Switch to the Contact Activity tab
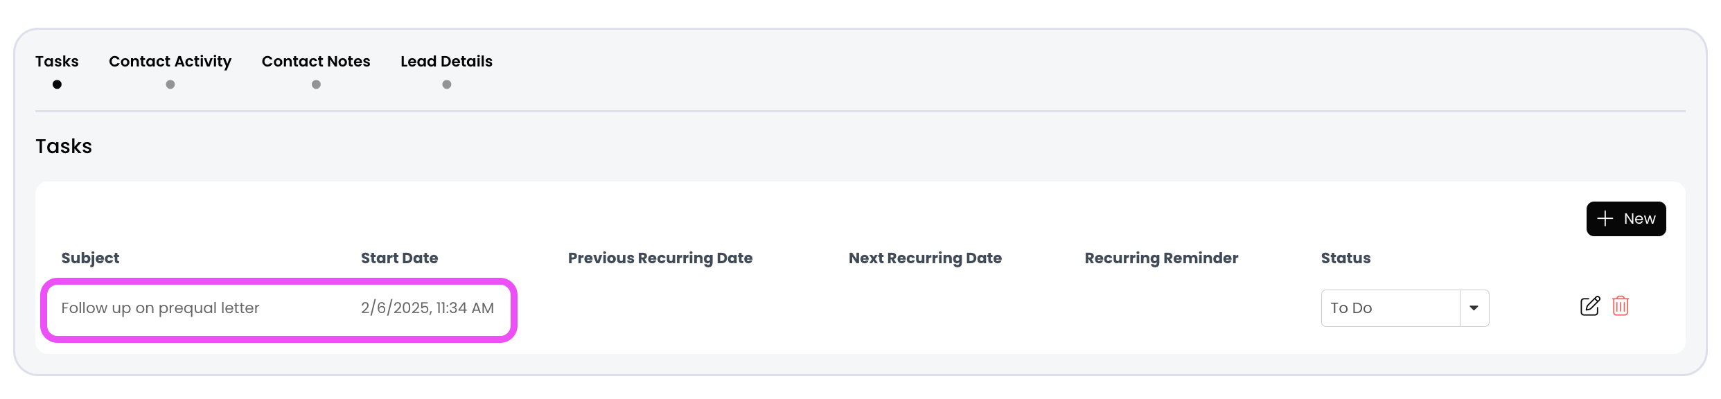1721x399 pixels. tap(170, 62)
